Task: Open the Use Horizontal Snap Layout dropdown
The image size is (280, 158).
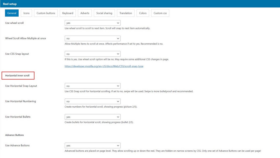Action: (x=92, y=86)
